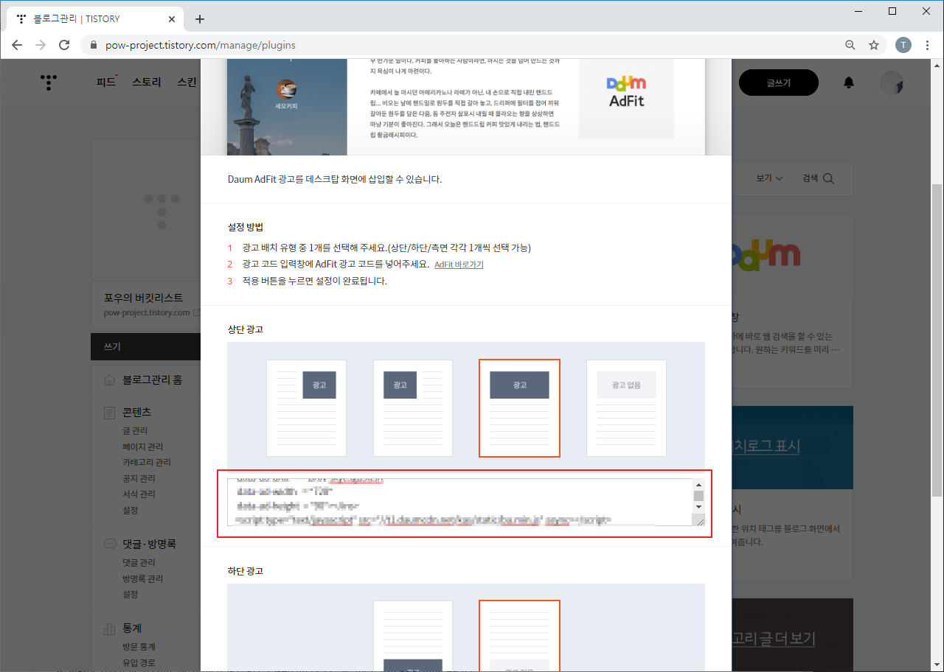Click the Tistory logo icon
Screen dimensions: 944x672
pos(49,83)
